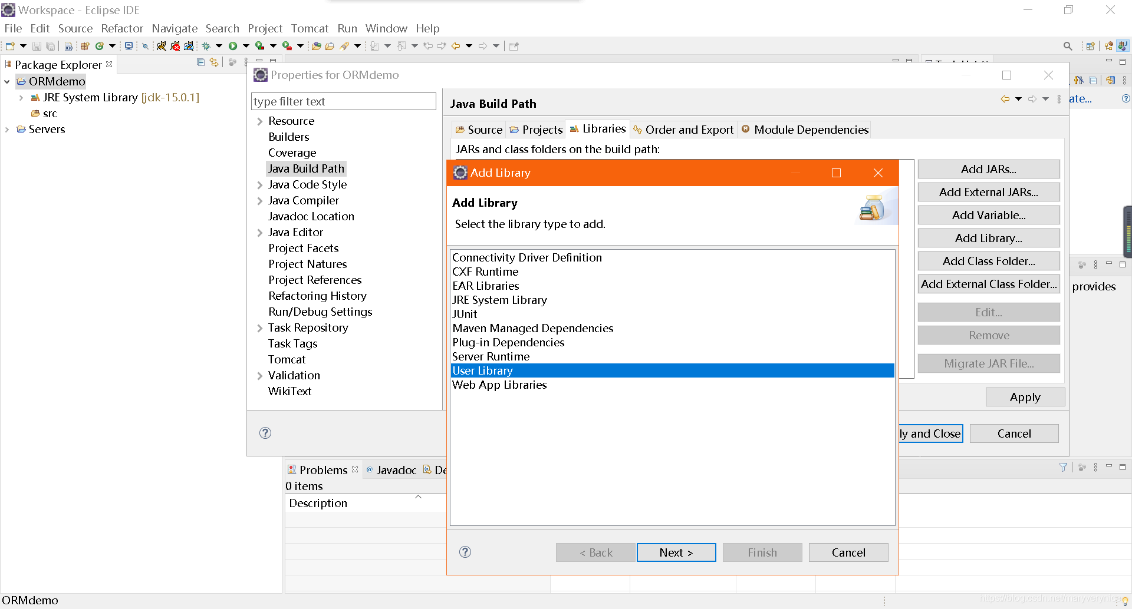Click the Search flashlight toolbar icon
This screenshot has height=609, width=1132.
point(344,46)
